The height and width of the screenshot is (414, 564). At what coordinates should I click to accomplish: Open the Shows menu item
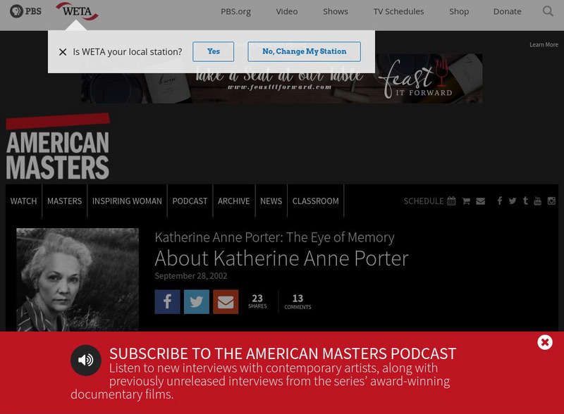[336, 11]
